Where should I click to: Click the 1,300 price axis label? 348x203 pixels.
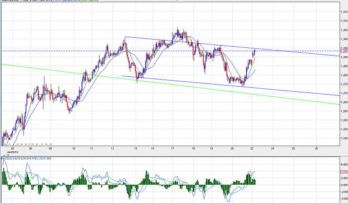tap(344, 39)
